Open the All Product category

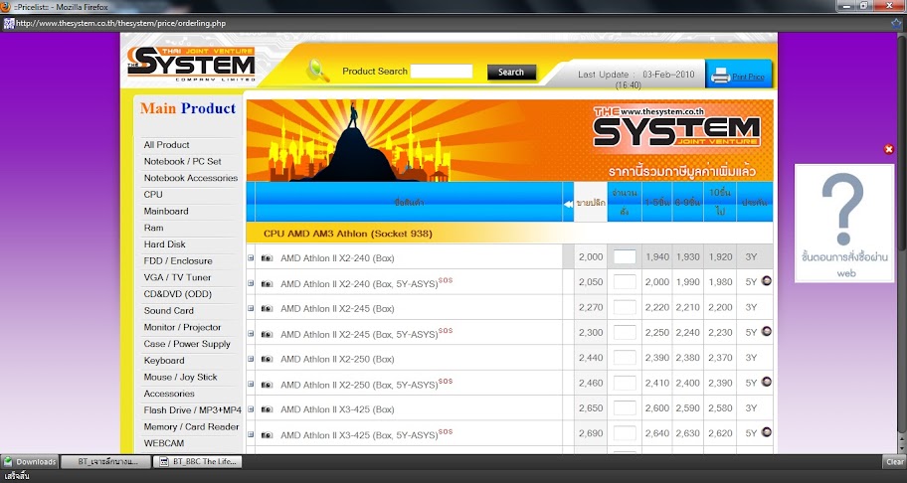[x=167, y=145]
